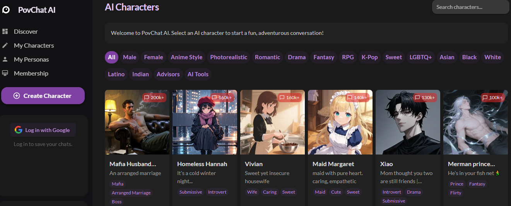This screenshot has height=206, width=511.
Task: Filter characters by Asian
Action: pos(447,57)
